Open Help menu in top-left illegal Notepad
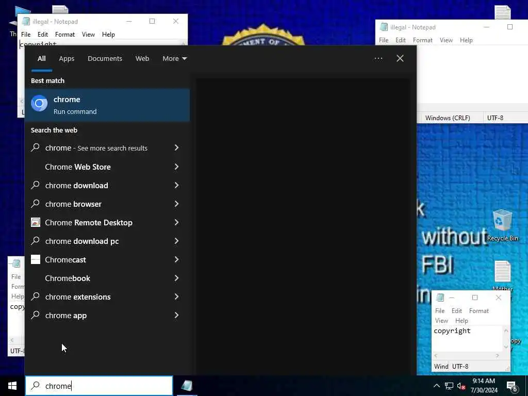The height and width of the screenshot is (396, 528). (108, 35)
